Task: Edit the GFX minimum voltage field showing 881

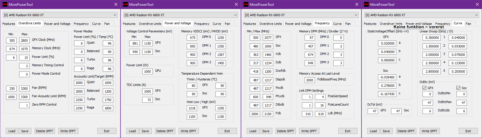Action: (134, 43)
